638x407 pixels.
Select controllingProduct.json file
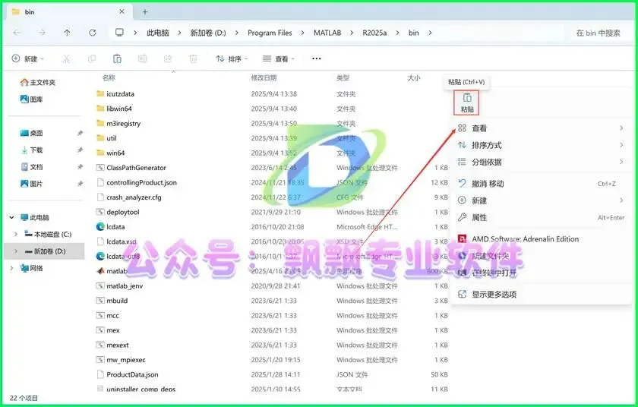136,182
